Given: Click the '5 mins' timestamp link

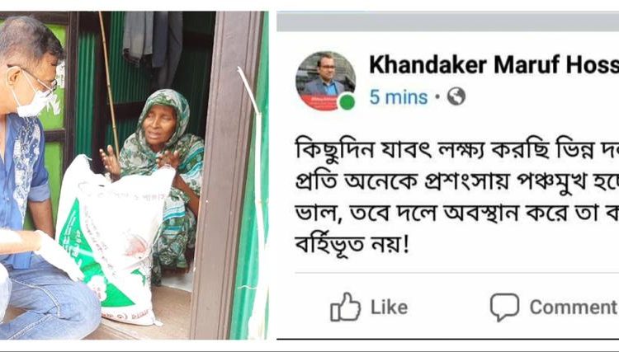Looking at the screenshot, I should pyautogui.click(x=399, y=97).
